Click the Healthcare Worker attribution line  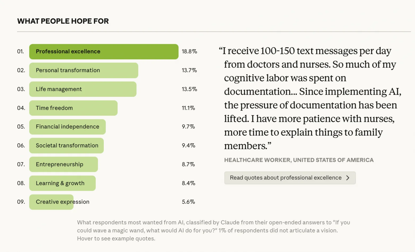(299, 160)
